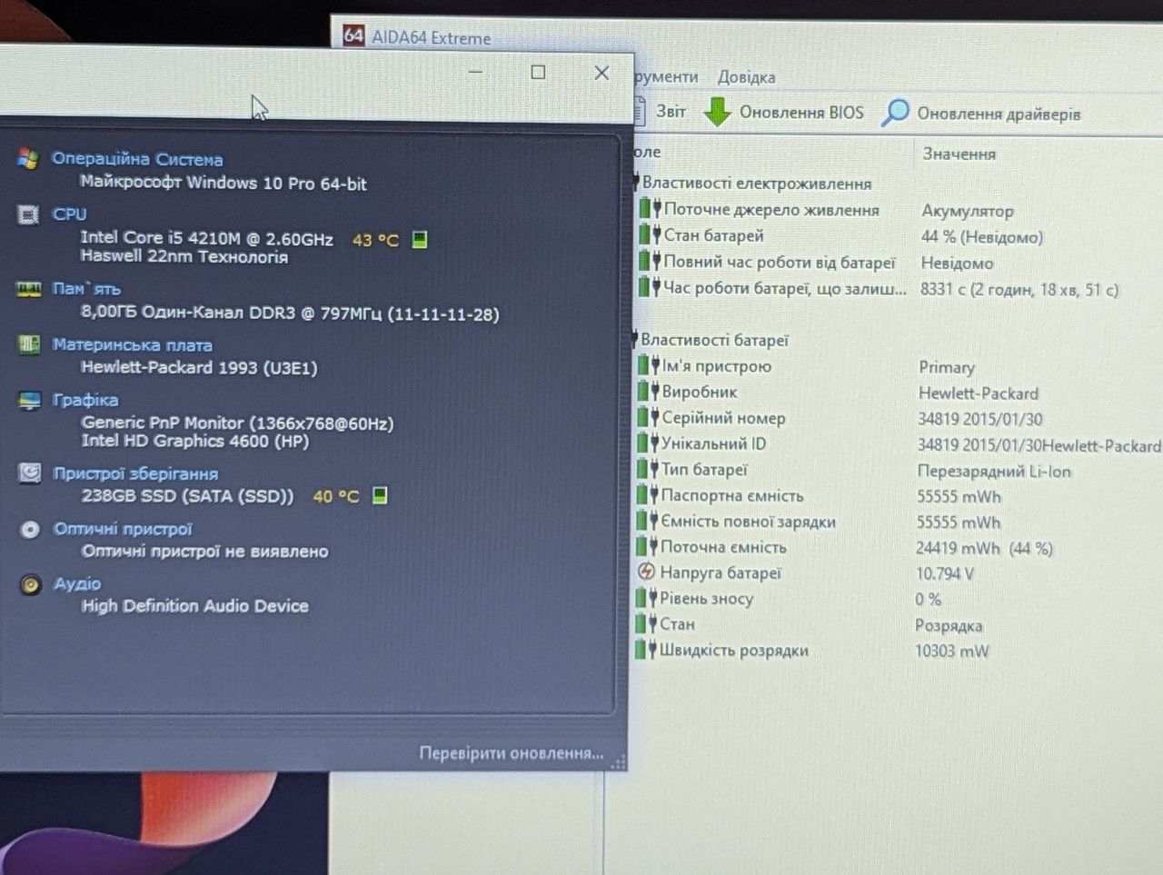Click the magnifier icon for Оновлення драйверів
1163x875 pixels.
[895, 113]
